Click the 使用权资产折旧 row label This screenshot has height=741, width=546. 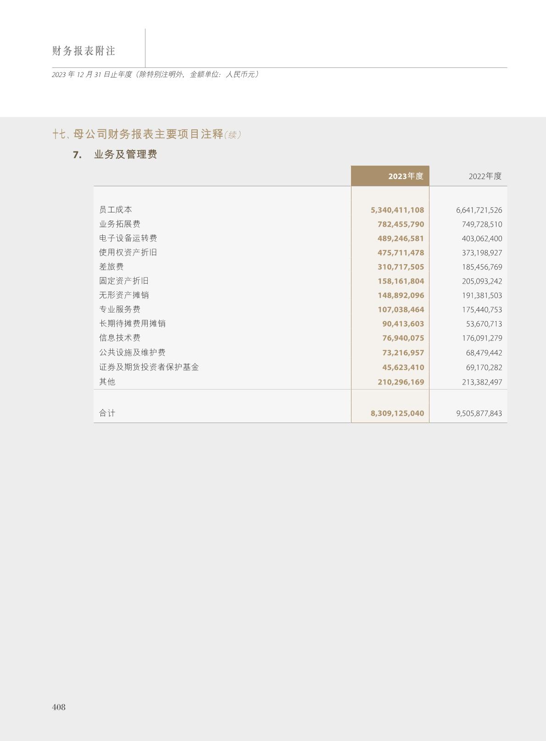tap(128, 252)
